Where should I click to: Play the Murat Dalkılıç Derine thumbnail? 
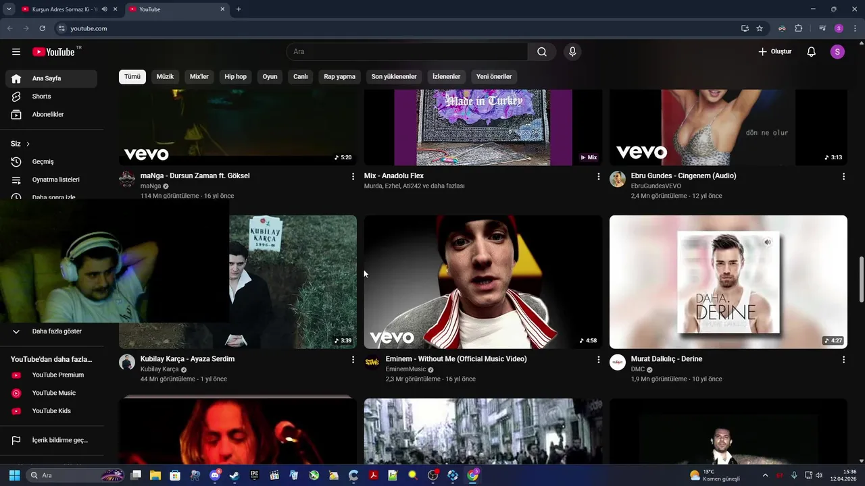728,282
